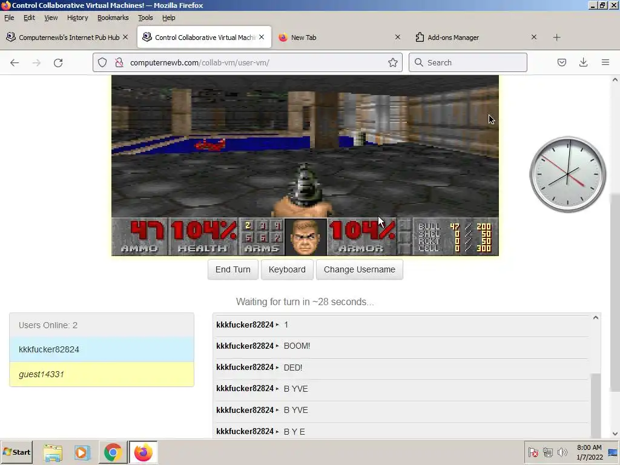Viewport: 620px width, 465px height.
Task: Open the tracking protection shield icon
Action: click(x=102, y=62)
